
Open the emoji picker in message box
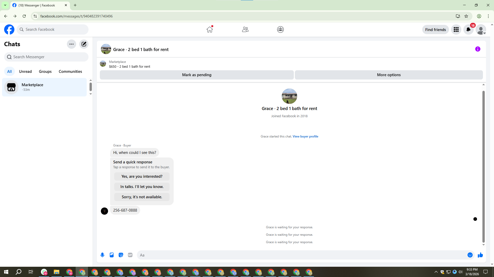470,255
